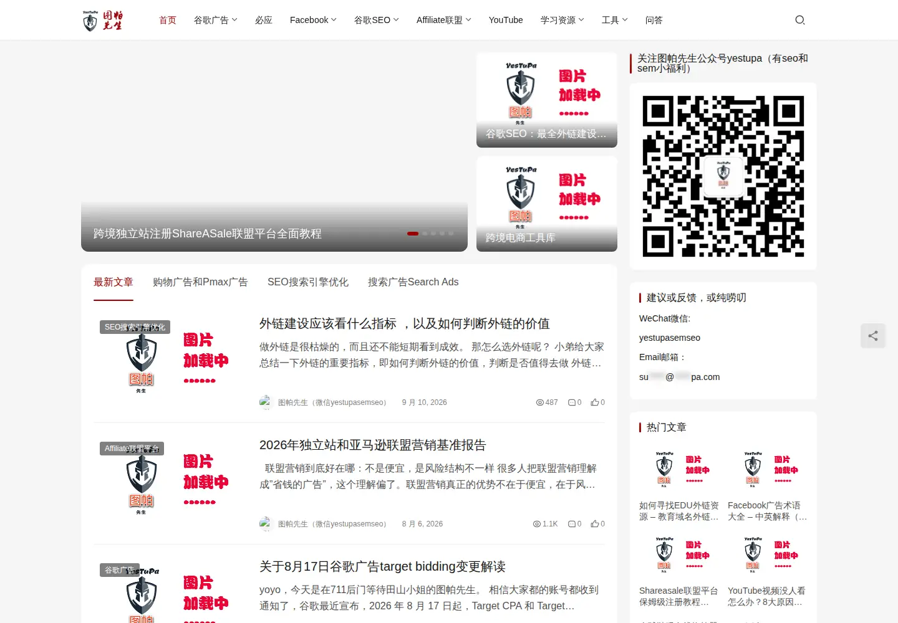Click views eye icon showing 1.1K

[x=537, y=524]
